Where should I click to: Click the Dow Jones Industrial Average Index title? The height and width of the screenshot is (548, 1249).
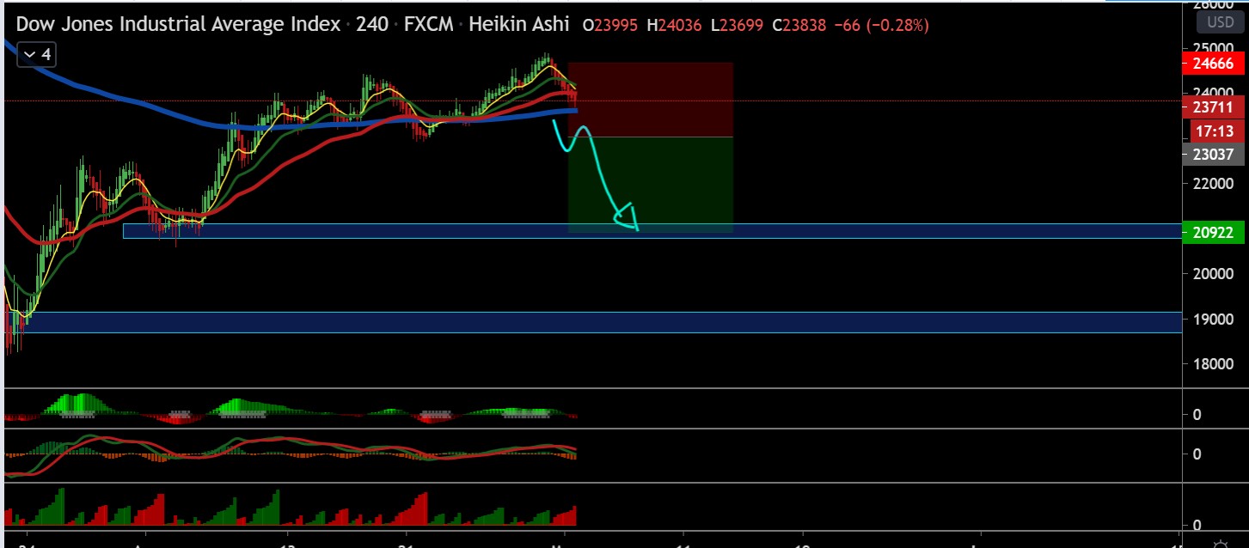(x=178, y=24)
